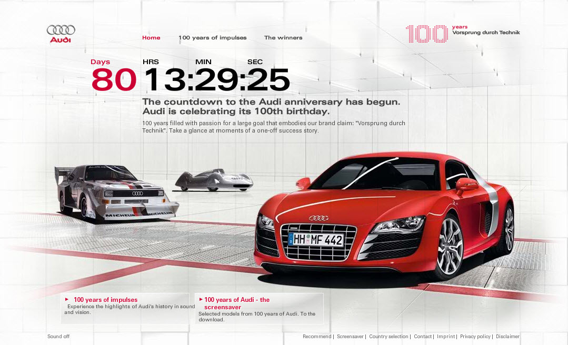Open the Privacy policy footer link
Viewport: 568px width, 345px height.
click(x=475, y=336)
